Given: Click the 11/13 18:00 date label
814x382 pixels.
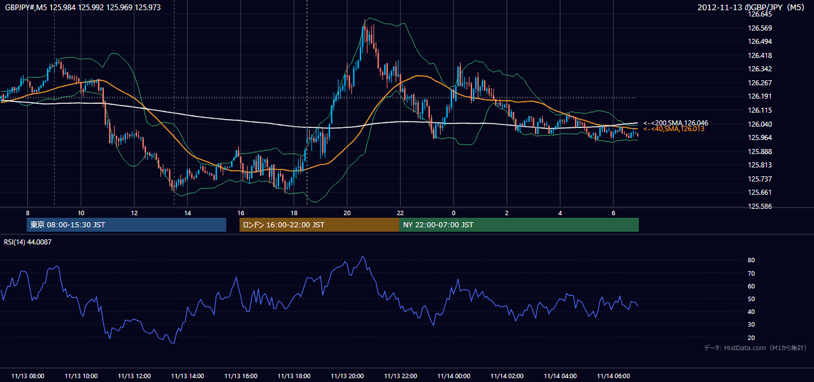Looking at the screenshot, I should click(294, 376).
